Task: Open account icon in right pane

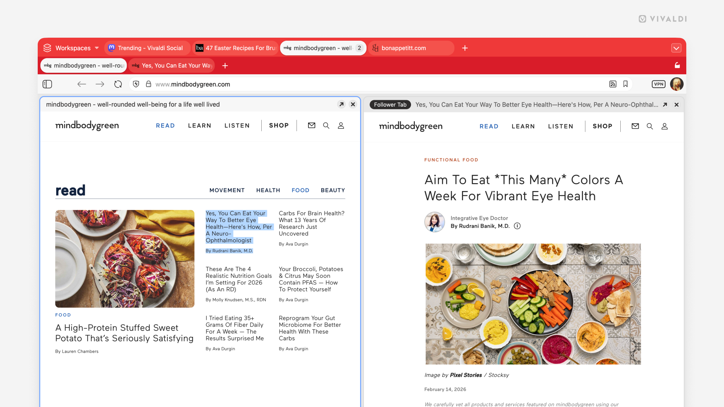Action: pyautogui.click(x=664, y=126)
